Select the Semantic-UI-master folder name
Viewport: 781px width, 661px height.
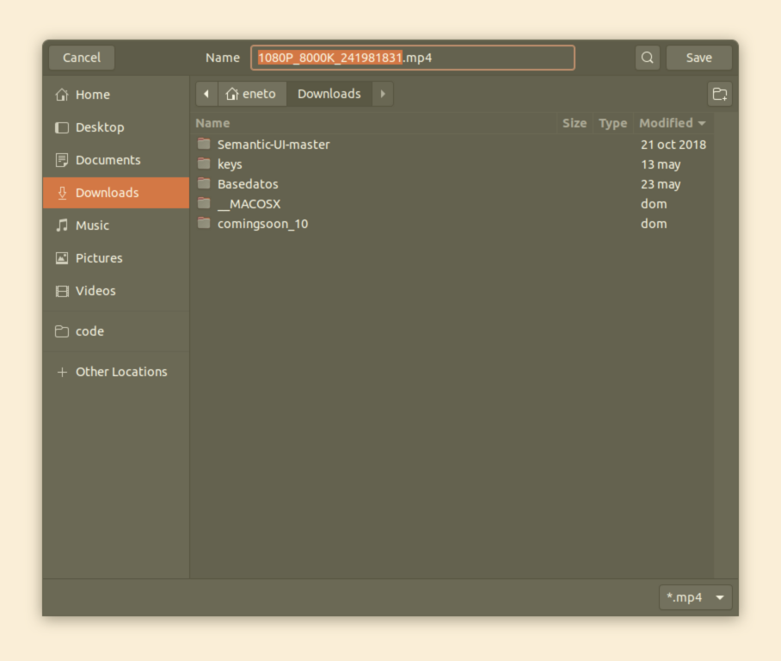click(274, 145)
